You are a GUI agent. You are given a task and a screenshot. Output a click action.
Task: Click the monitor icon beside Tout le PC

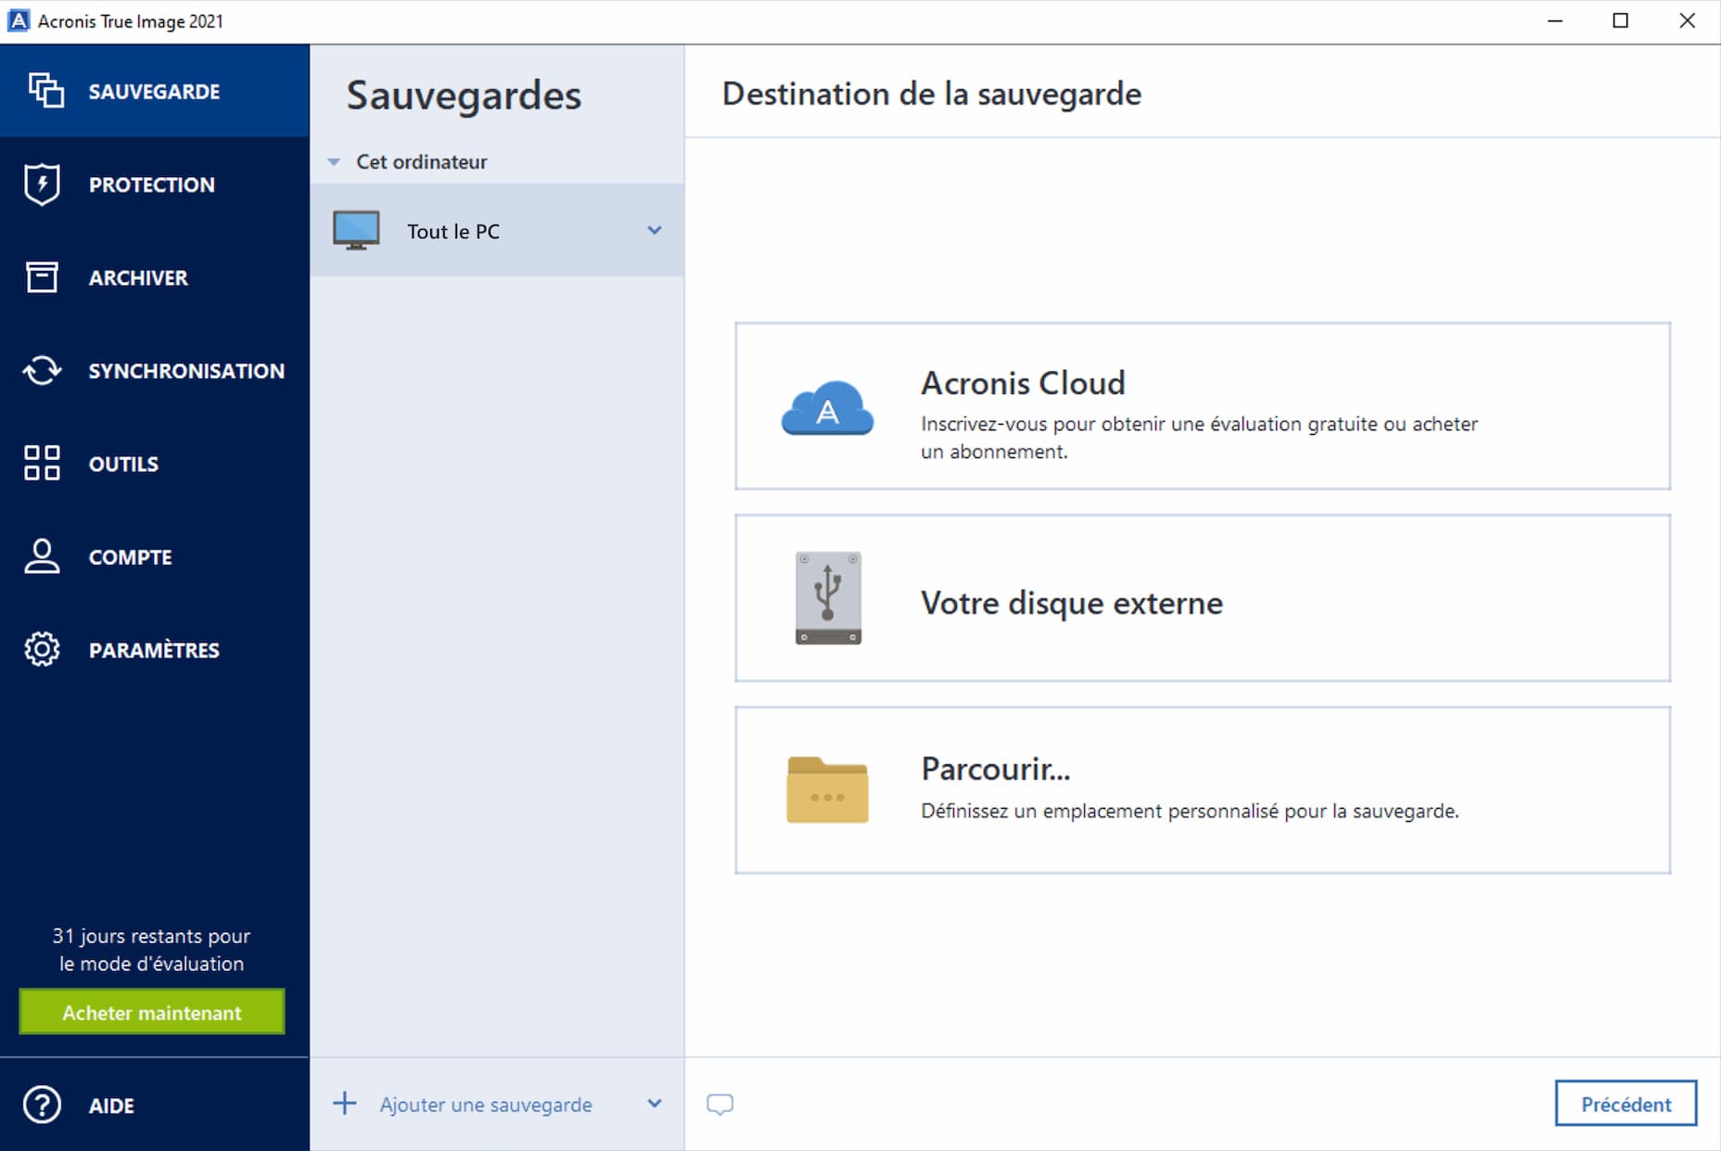tap(356, 230)
